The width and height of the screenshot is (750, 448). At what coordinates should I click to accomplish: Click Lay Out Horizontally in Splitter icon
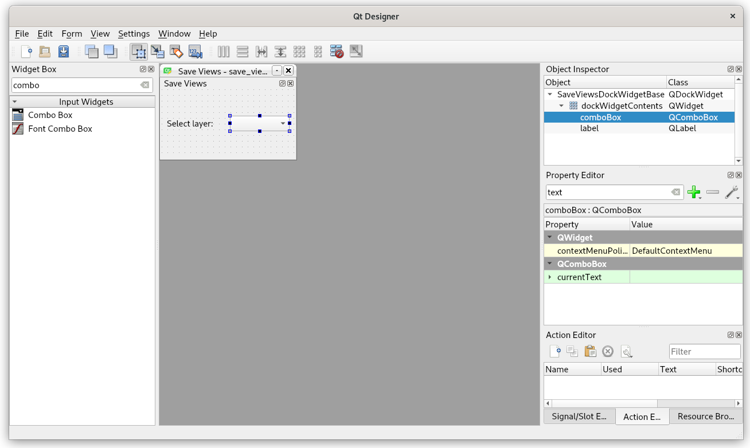261,52
